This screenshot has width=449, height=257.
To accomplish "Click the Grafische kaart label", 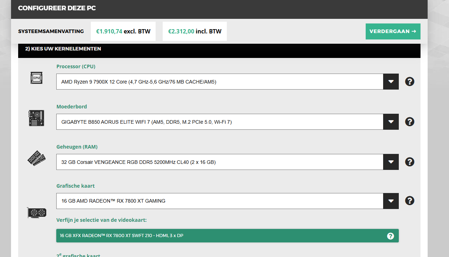I will 75,186.
